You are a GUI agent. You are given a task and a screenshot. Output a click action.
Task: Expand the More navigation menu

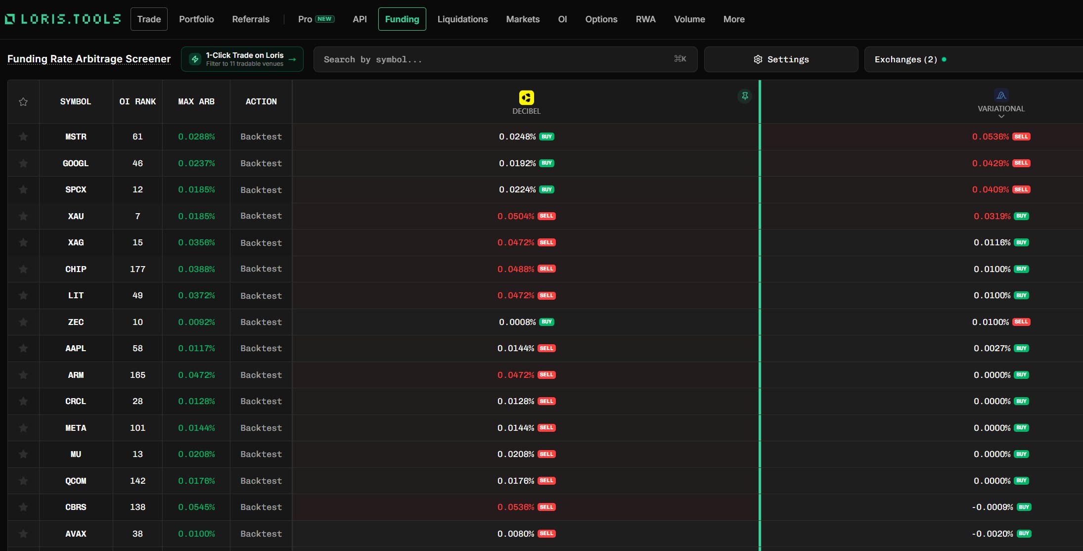click(x=734, y=19)
